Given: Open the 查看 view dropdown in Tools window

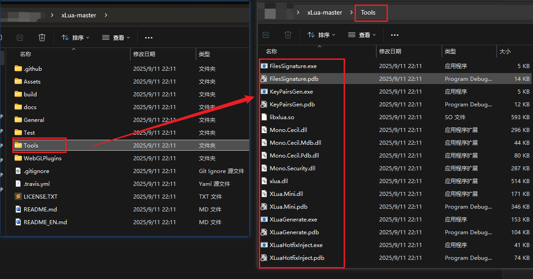Looking at the screenshot, I should (362, 35).
